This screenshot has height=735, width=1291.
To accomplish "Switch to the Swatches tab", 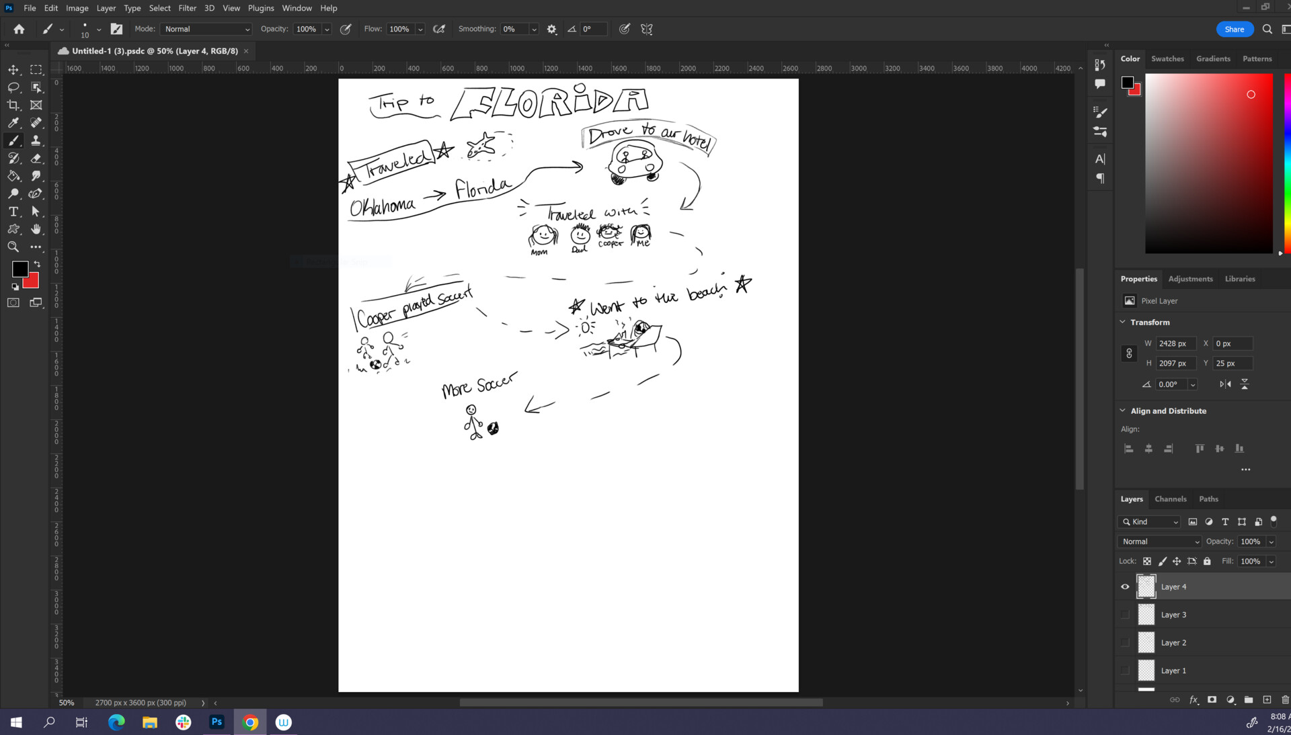I will click(1167, 58).
